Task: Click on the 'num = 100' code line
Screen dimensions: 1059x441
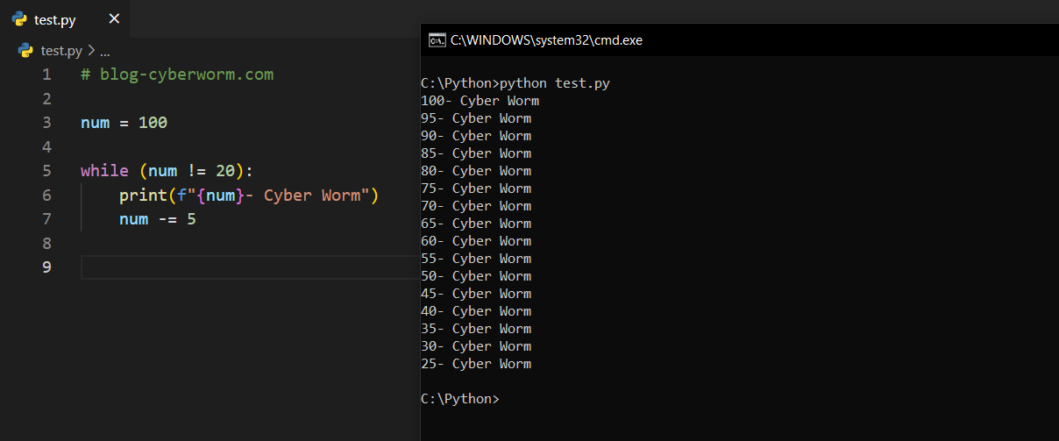Action: [124, 123]
